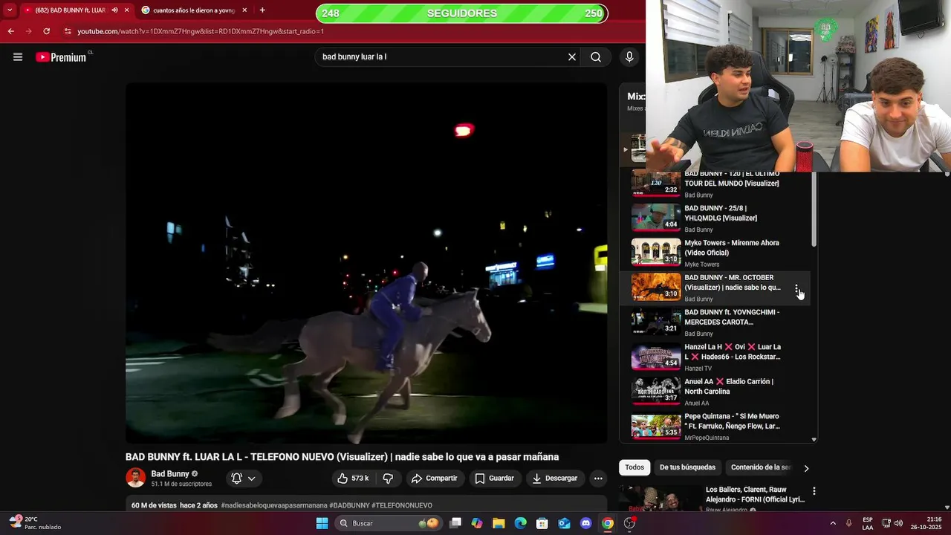
Task: Open the YouTube guide hamburger menu
Action: pos(18,57)
